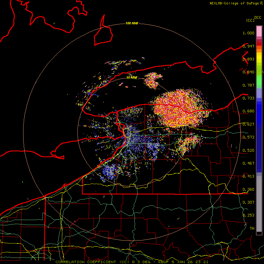Click the 100 NMI range ring label
The image size is (264, 264).
tap(132, 23)
